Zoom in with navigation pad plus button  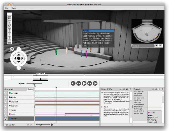(19, 49)
